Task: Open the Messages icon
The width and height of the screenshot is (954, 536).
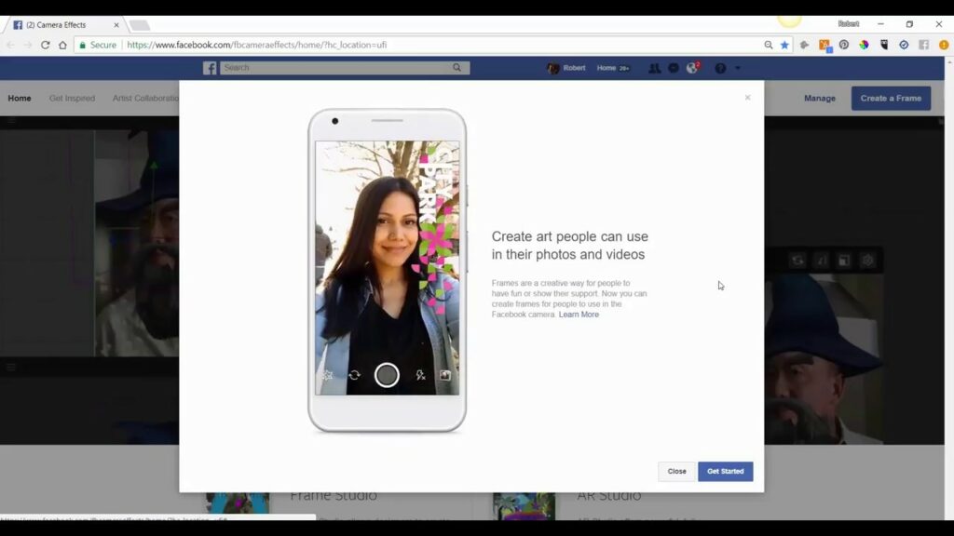Action: point(674,68)
